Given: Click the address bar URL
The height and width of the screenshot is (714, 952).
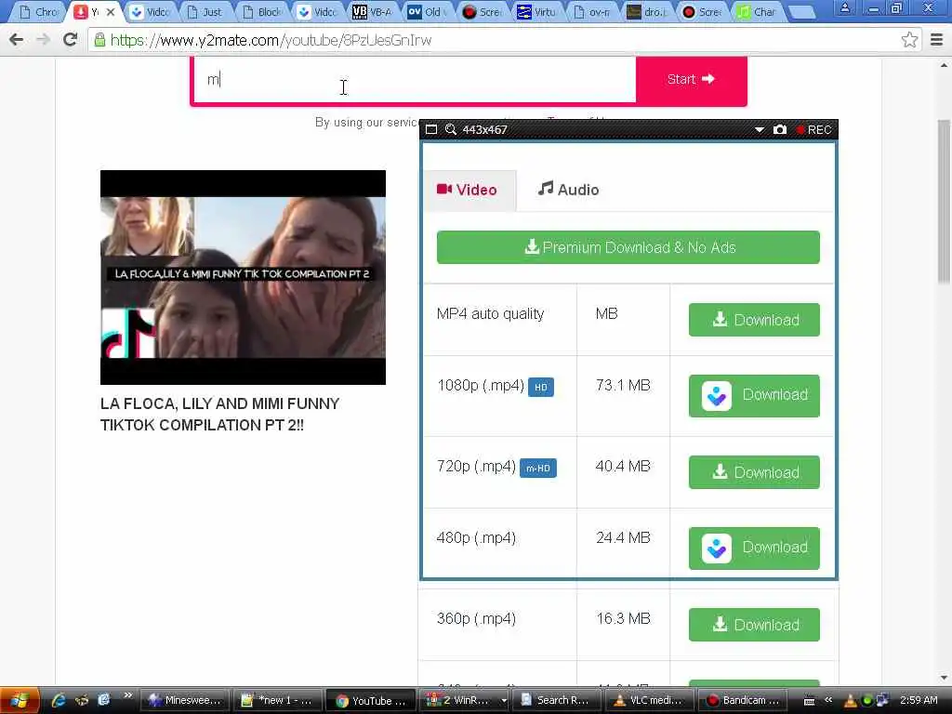Looking at the screenshot, I should coord(271,40).
